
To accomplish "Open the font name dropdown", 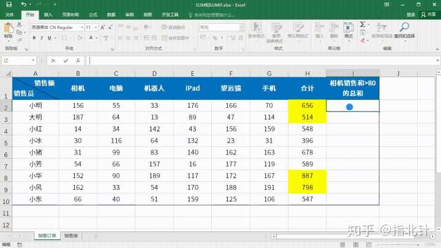I will [82, 28].
